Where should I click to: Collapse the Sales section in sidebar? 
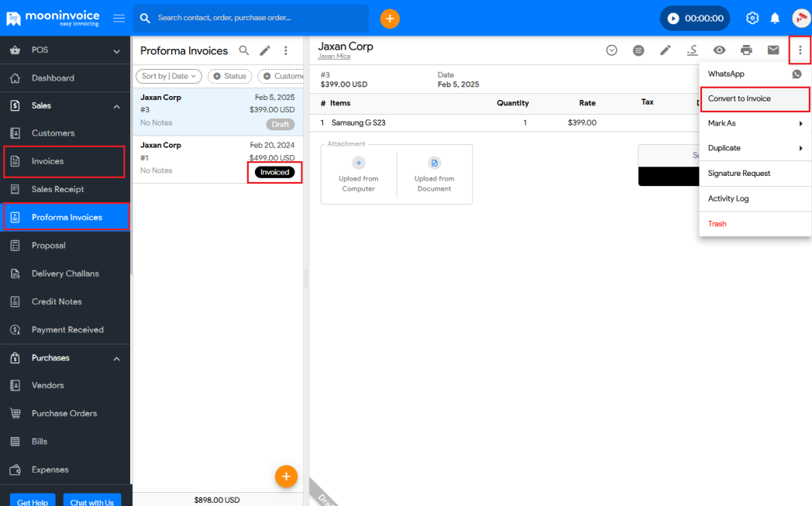[116, 106]
